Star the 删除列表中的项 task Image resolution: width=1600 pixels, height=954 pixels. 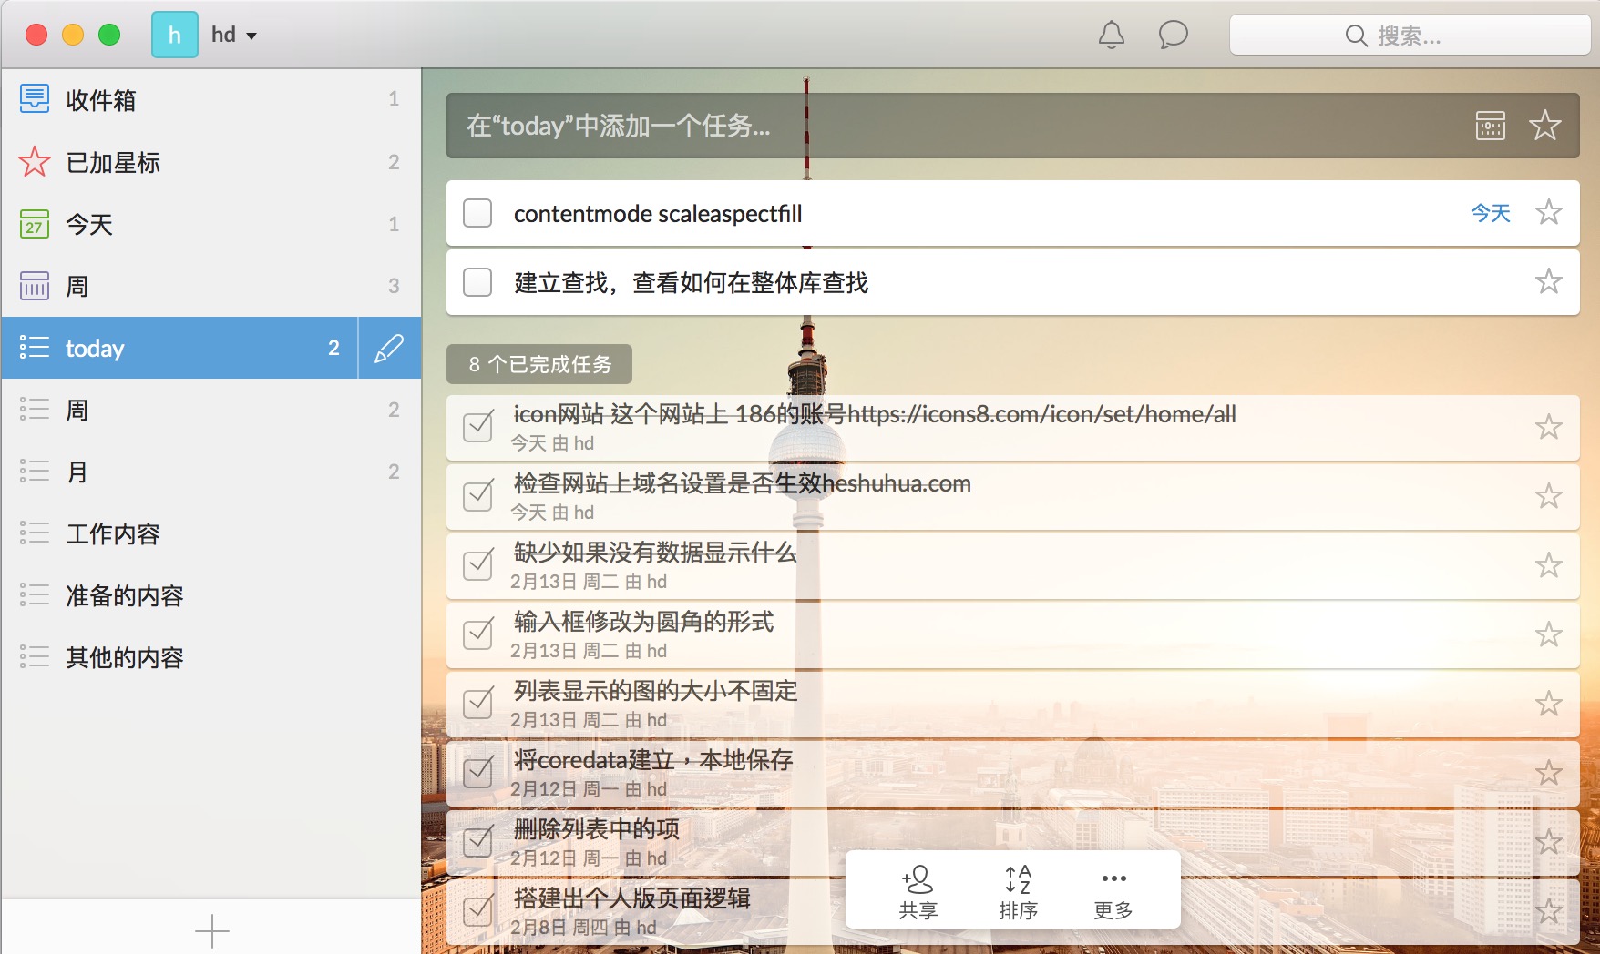[x=1549, y=842]
